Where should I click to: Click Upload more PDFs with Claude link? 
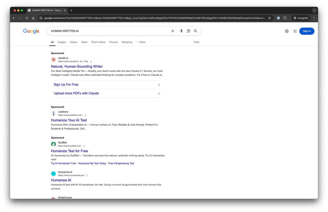[x=76, y=93]
